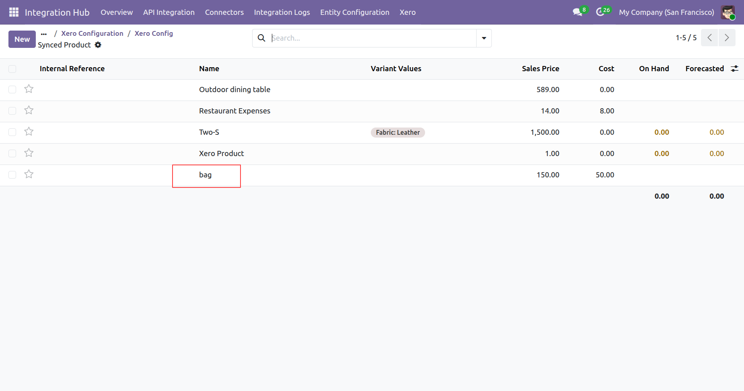Open the Entity Configuration menu
The width and height of the screenshot is (744, 391).
point(355,12)
